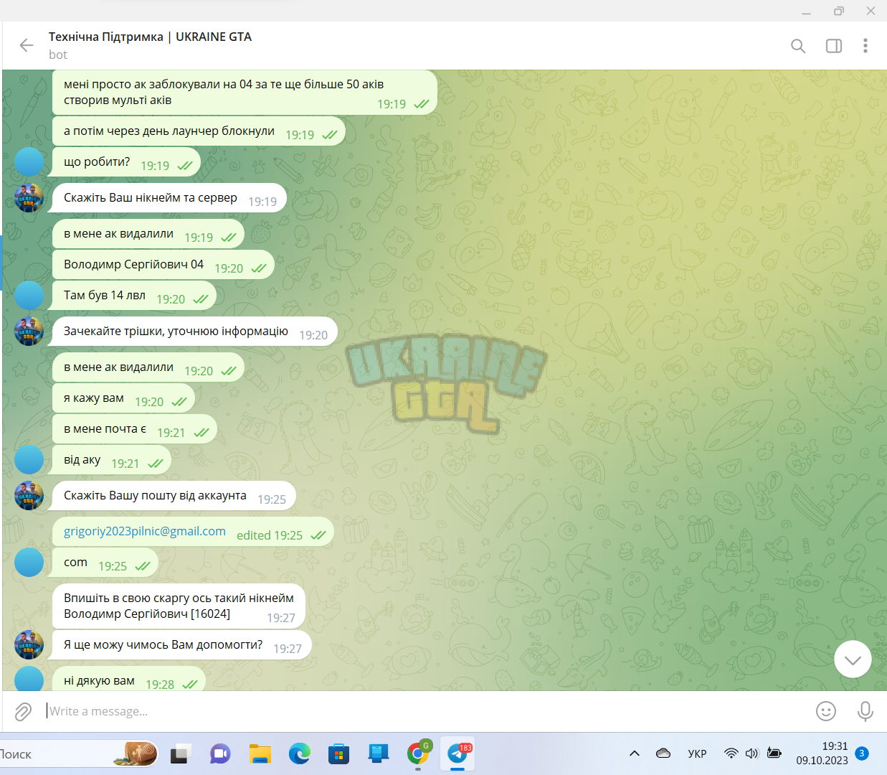
Task: Open the grigoriy2023pilnic@gmail.com email link
Action: (145, 531)
